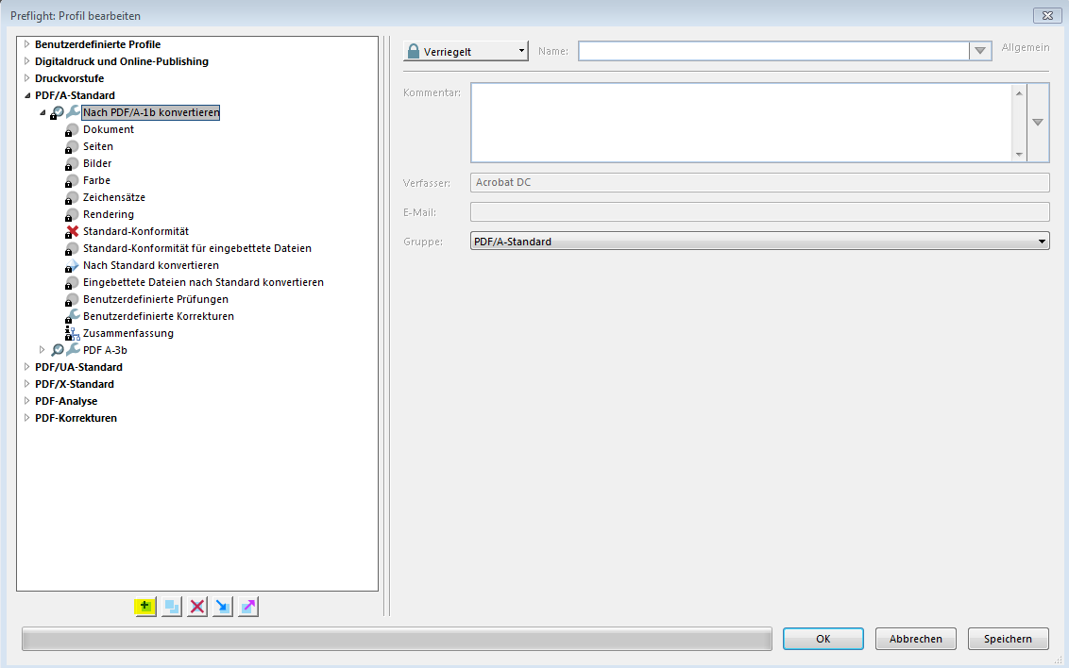The height and width of the screenshot is (668, 1069).
Task: Click the padlock icon in Verriegelt dropdown
Action: pyautogui.click(x=413, y=51)
